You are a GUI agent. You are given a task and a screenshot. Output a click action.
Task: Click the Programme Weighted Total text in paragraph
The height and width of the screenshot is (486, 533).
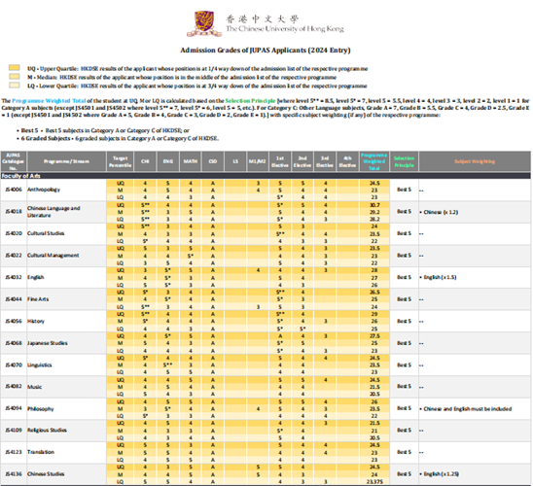pyautogui.click(x=49, y=101)
